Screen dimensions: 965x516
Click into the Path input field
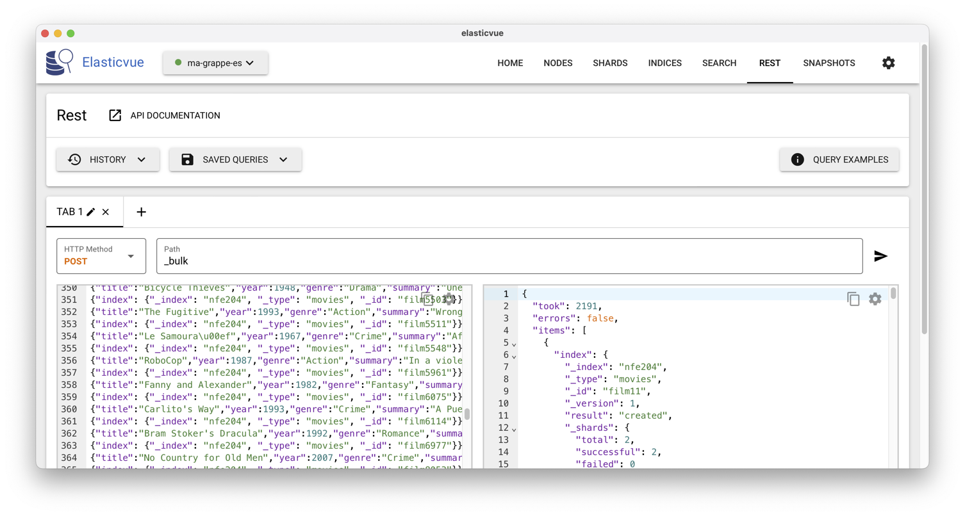point(509,256)
